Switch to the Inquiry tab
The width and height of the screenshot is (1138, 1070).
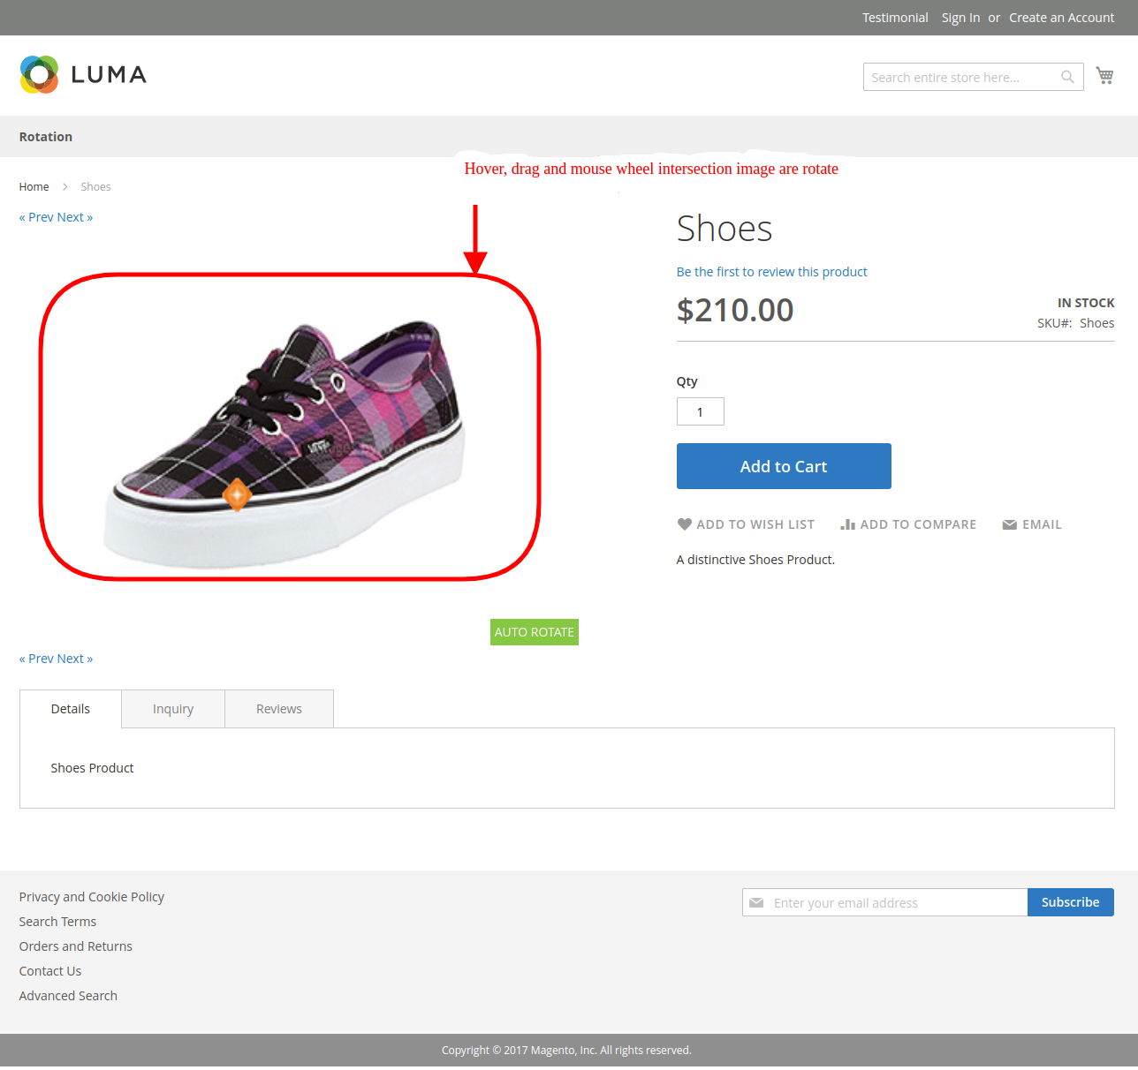coord(173,709)
